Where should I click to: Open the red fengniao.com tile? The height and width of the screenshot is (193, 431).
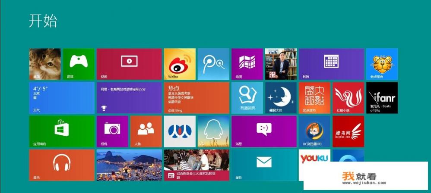(348, 131)
